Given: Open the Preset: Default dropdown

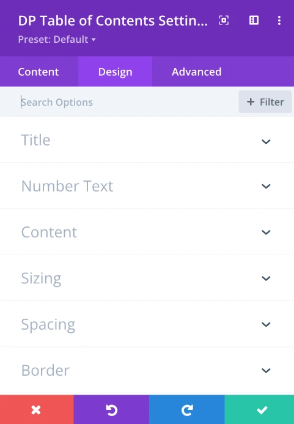Looking at the screenshot, I should pyautogui.click(x=57, y=40).
